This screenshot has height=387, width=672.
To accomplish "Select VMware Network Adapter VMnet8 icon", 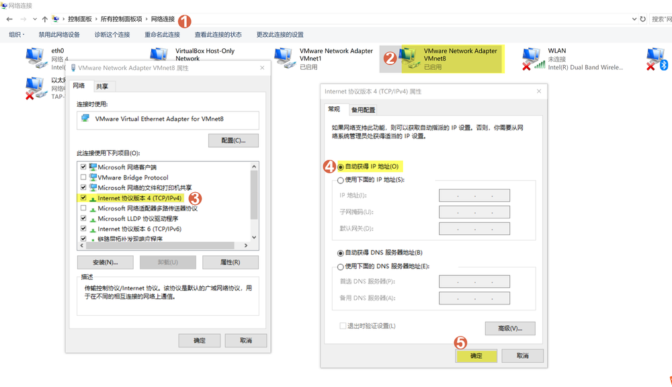I will click(409, 58).
